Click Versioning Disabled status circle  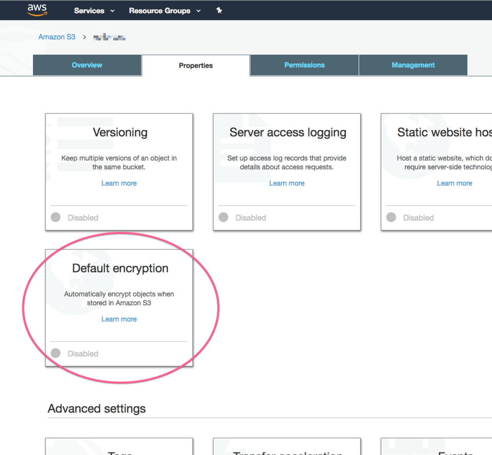click(x=56, y=217)
